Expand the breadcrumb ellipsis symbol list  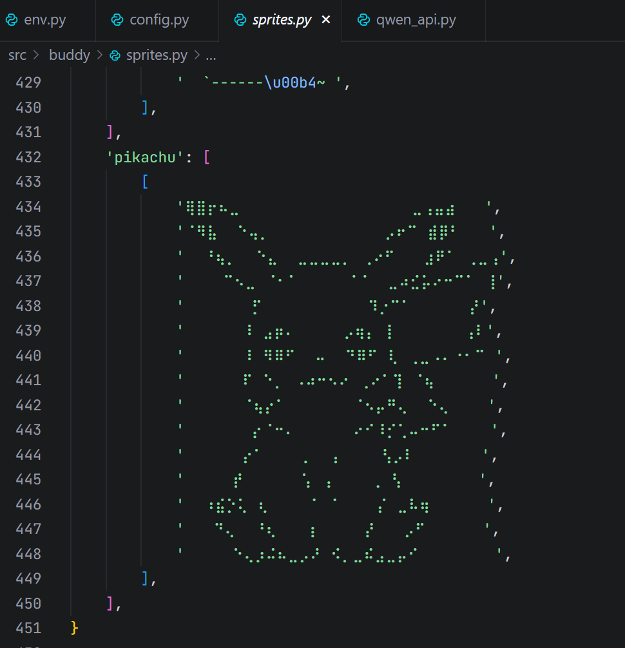click(211, 56)
